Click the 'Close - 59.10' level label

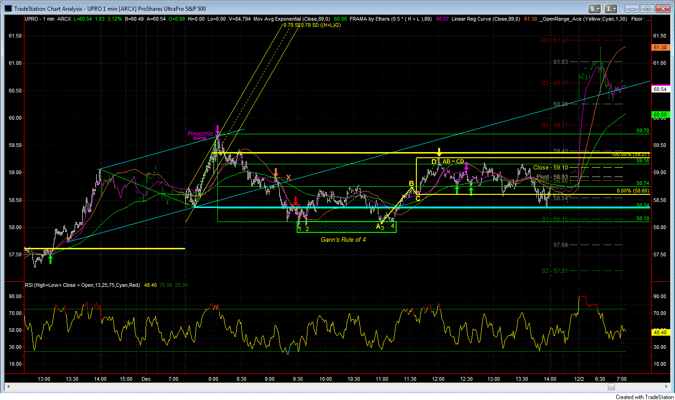tap(551, 168)
